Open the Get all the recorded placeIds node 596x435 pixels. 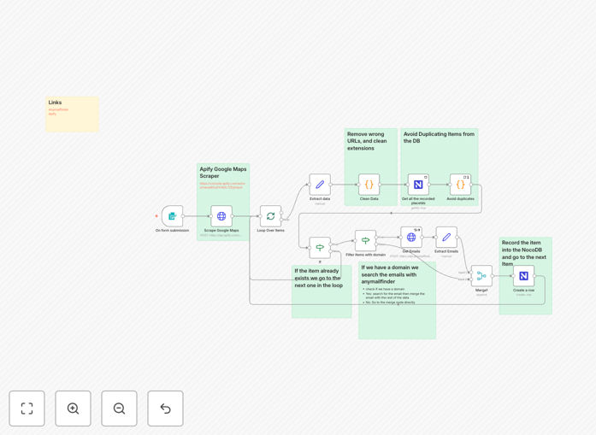click(418, 185)
